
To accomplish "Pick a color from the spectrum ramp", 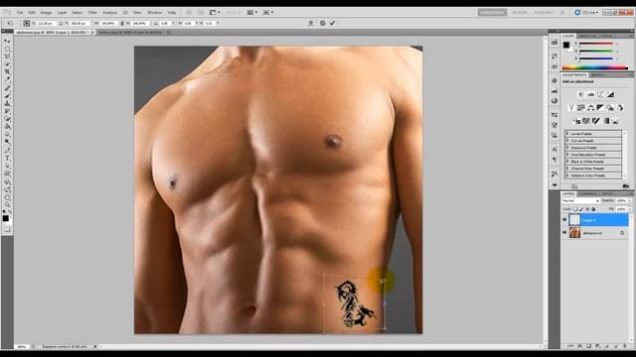I will [x=594, y=68].
